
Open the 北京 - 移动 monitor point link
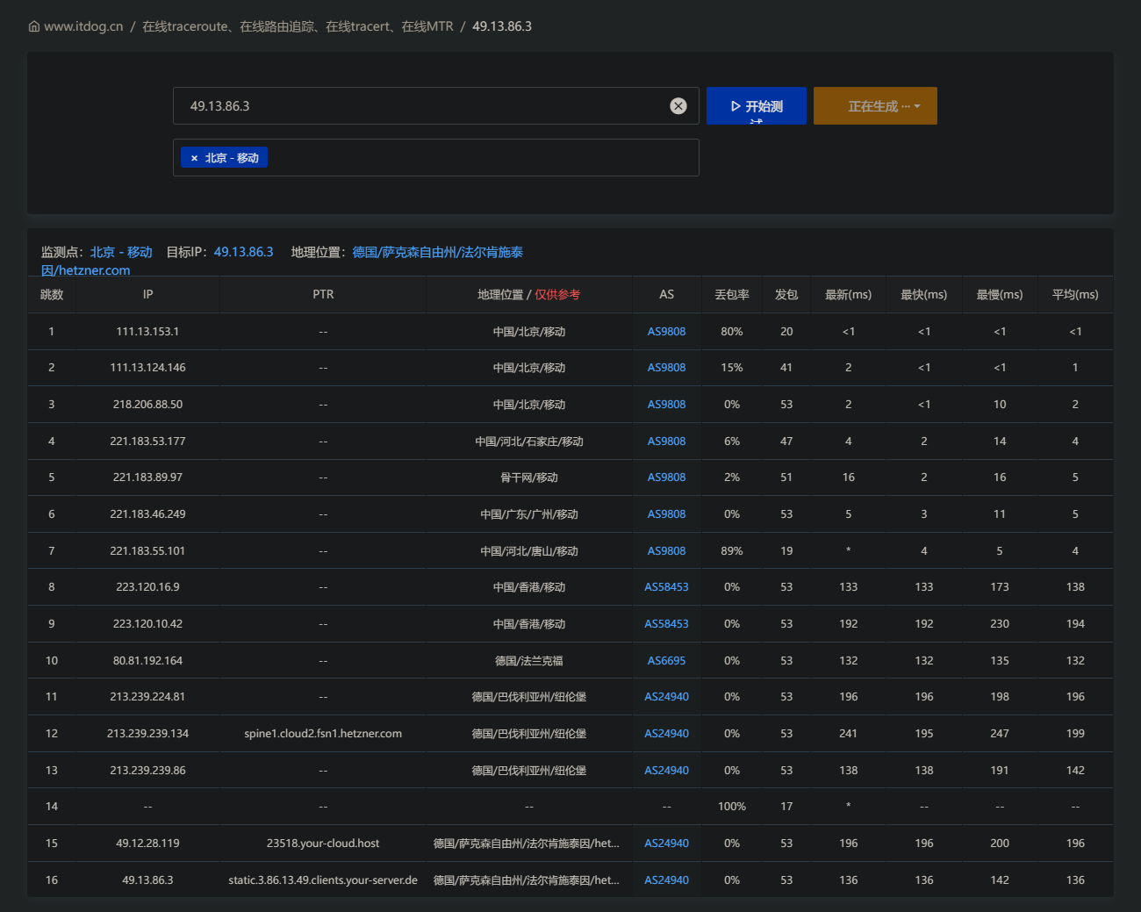(x=121, y=252)
